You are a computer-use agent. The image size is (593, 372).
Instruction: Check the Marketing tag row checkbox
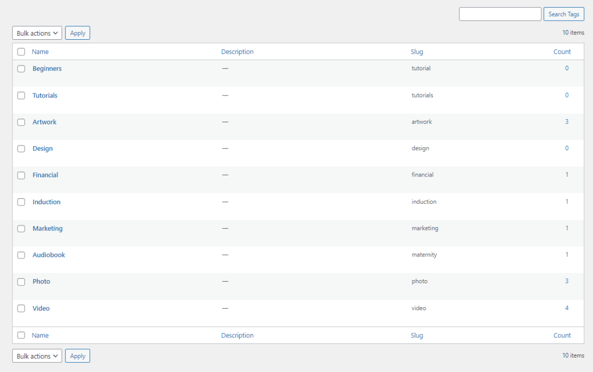(x=21, y=229)
